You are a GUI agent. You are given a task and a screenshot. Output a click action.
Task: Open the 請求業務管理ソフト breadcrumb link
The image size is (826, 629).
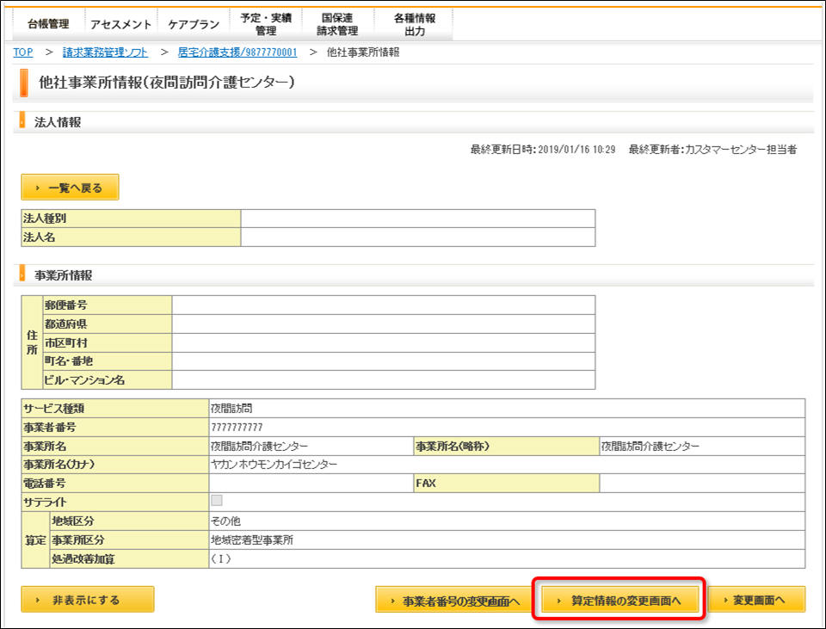coord(105,52)
